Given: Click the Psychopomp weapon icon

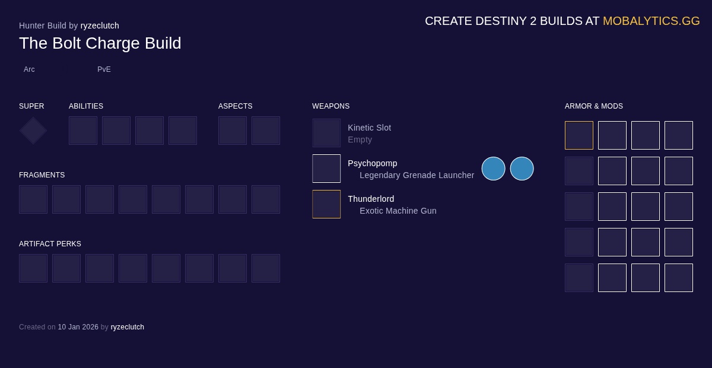Looking at the screenshot, I should pos(326,169).
